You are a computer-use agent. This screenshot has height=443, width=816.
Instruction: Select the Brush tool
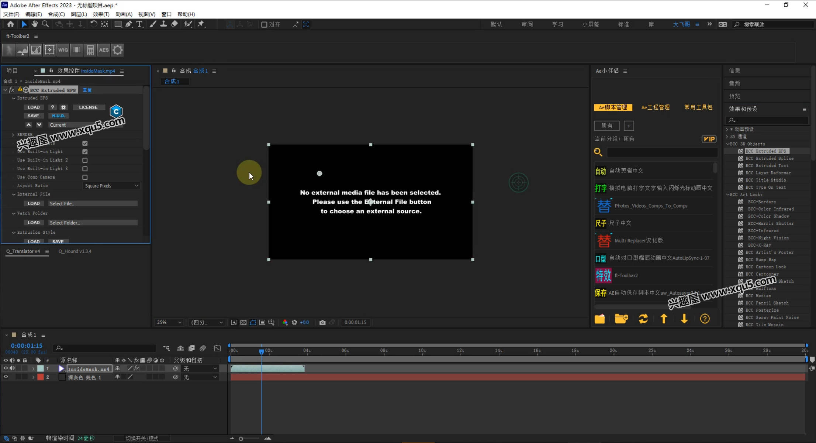[153, 24]
